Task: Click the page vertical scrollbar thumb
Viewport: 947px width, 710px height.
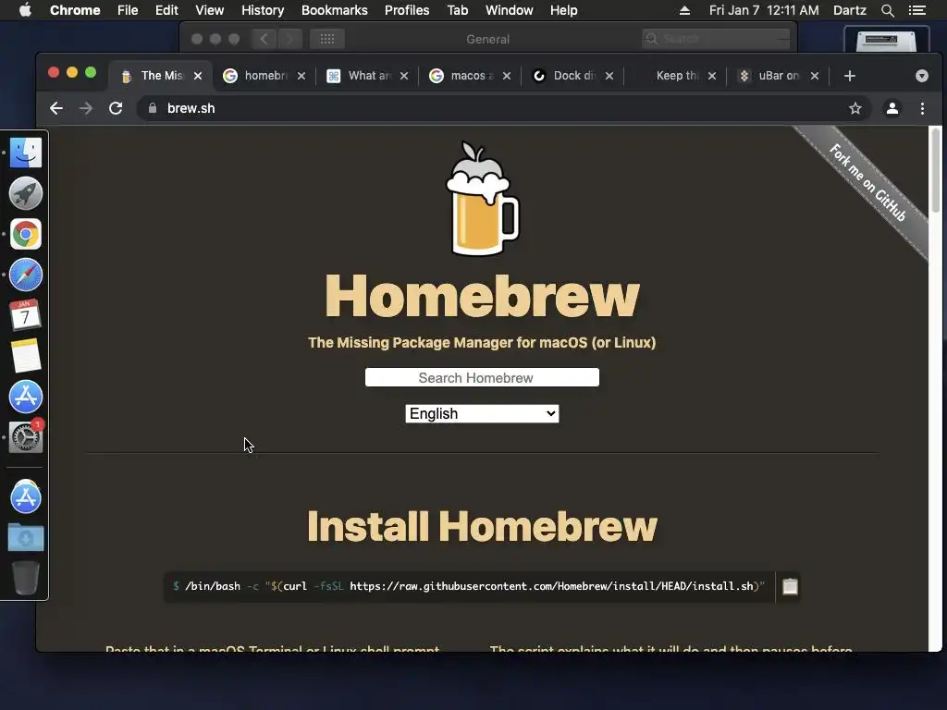Action: [x=936, y=170]
